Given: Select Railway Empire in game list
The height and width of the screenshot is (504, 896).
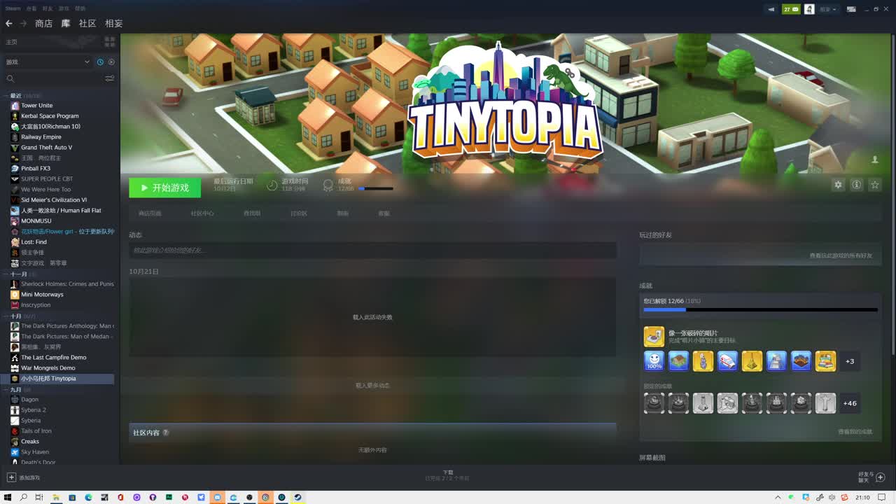Looking at the screenshot, I should tap(41, 137).
